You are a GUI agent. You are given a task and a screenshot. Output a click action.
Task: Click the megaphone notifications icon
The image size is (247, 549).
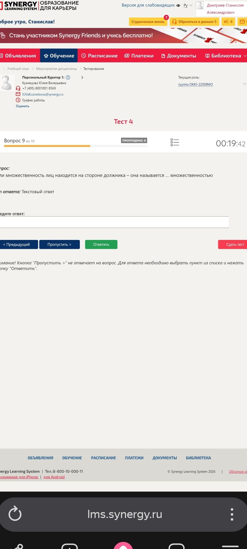pos(228,22)
